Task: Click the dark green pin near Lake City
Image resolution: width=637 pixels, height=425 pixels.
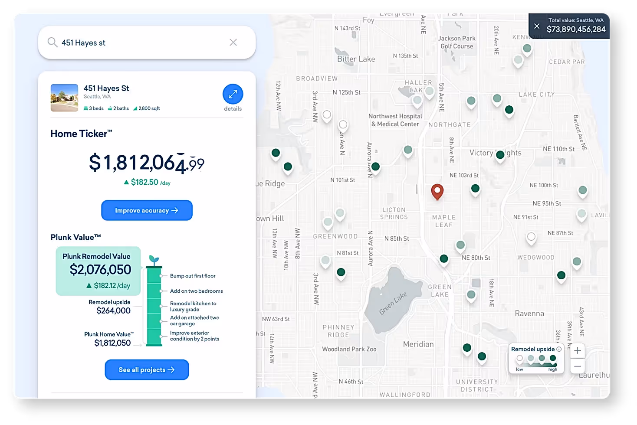Action: [x=509, y=111]
